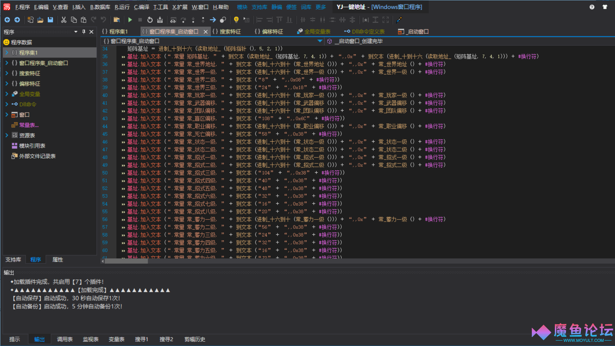Click the restart circular arrow icon
The width and height of the screenshot is (615, 346).
[x=150, y=20]
